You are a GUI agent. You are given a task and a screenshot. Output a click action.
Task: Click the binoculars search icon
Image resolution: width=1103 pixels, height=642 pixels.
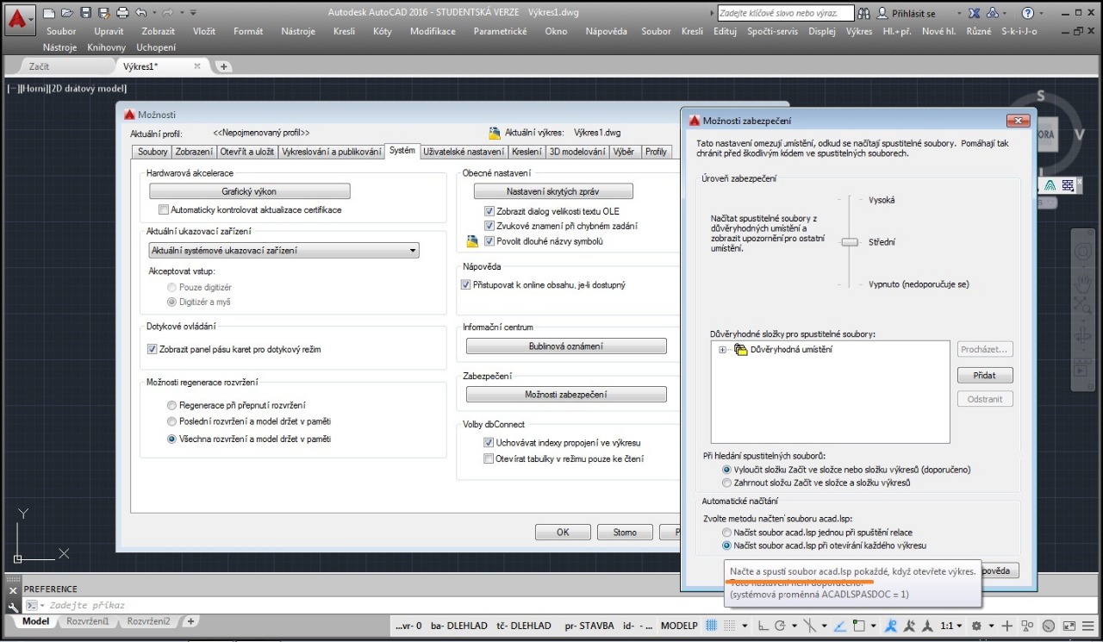[x=863, y=13]
